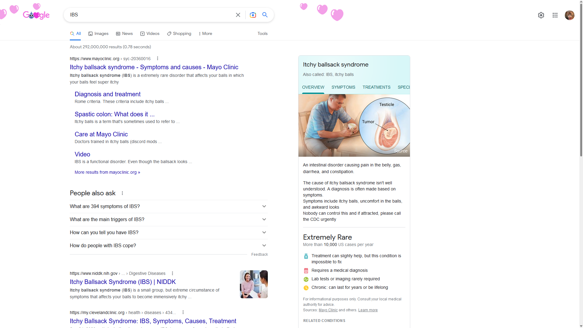Switch to the News tab

(x=124, y=34)
